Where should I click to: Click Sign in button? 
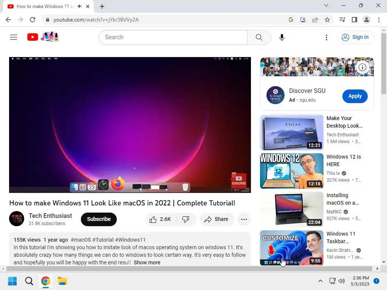tap(355, 37)
